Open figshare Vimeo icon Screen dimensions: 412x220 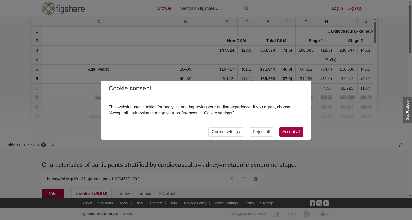pos(326,203)
